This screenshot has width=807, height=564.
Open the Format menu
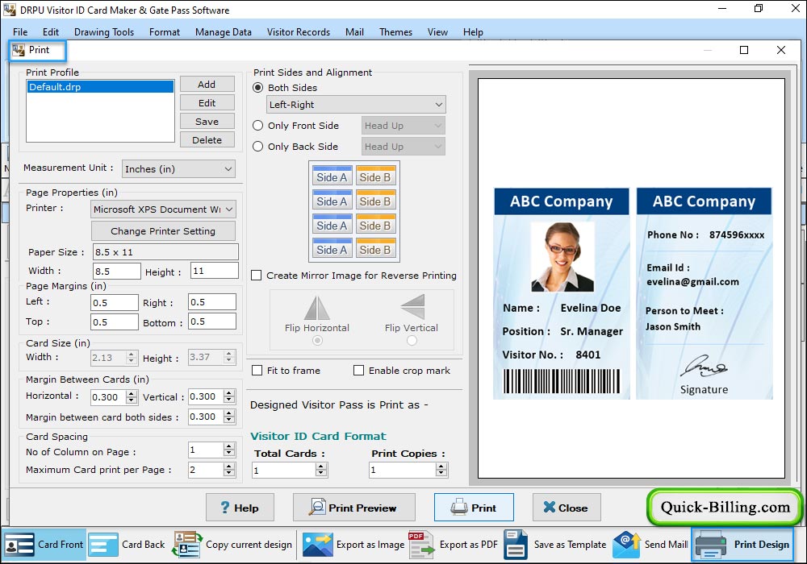(165, 32)
